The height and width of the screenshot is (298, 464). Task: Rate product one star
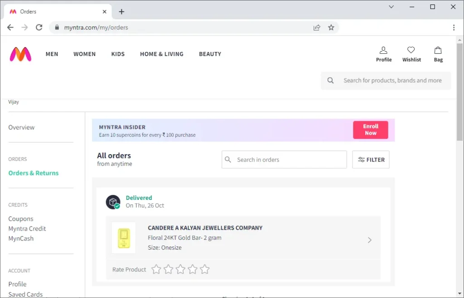coord(156,270)
